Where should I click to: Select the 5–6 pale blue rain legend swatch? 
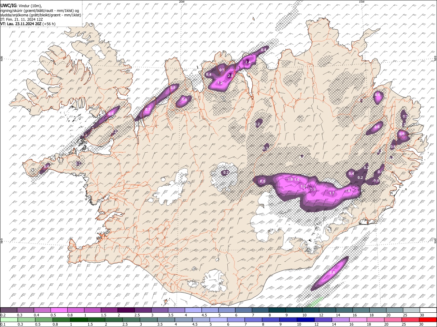click(218, 320)
